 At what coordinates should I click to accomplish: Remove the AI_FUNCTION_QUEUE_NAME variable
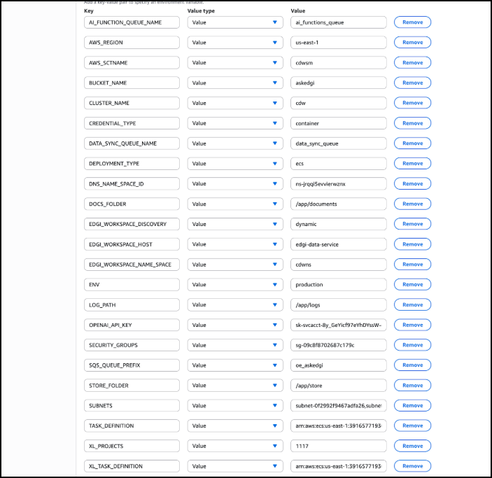click(x=412, y=22)
